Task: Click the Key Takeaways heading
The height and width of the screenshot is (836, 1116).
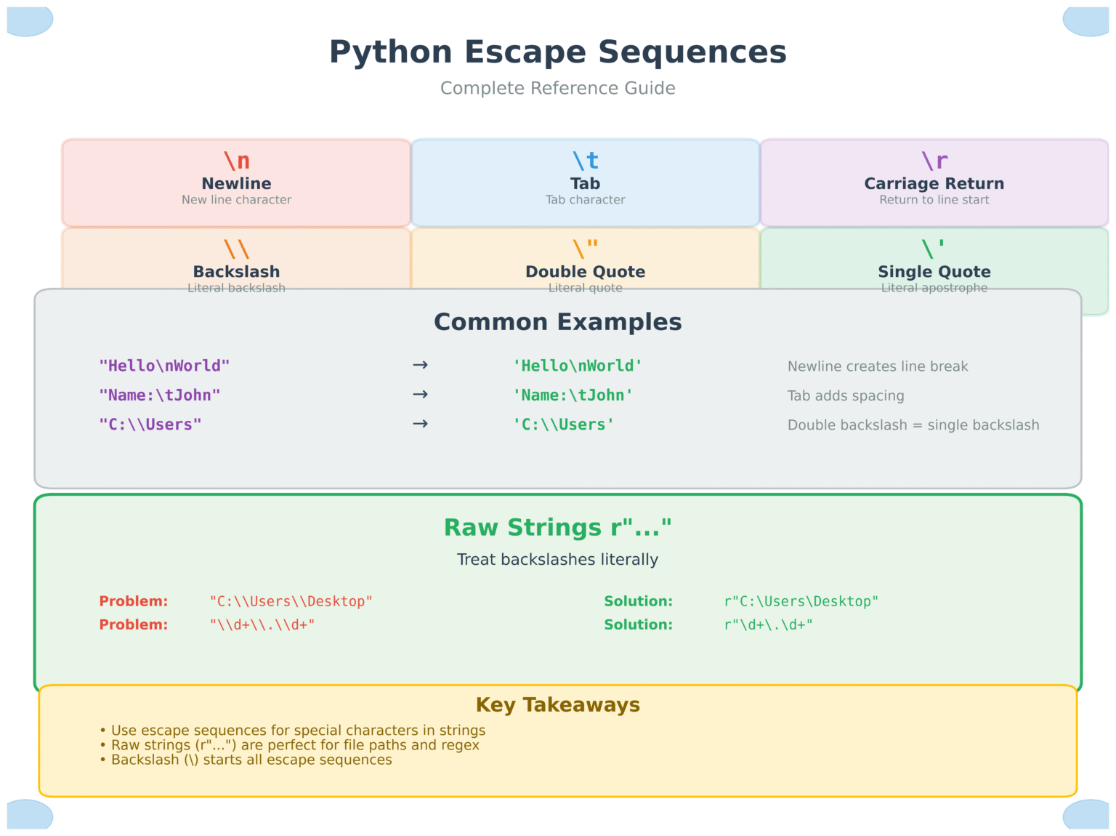Action: 557,705
